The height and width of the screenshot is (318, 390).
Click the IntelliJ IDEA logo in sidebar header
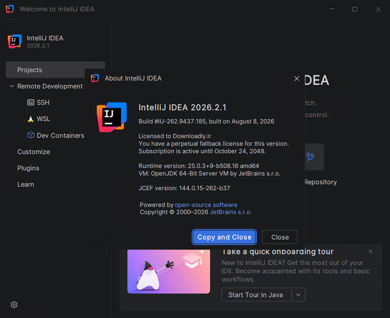15,41
